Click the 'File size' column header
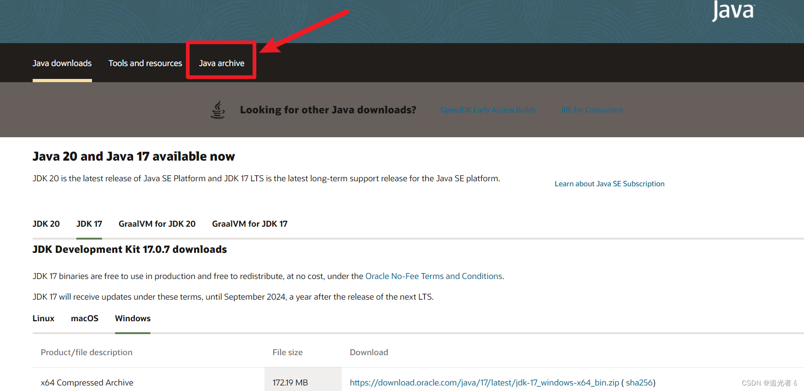This screenshot has width=804, height=391. coord(287,352)
